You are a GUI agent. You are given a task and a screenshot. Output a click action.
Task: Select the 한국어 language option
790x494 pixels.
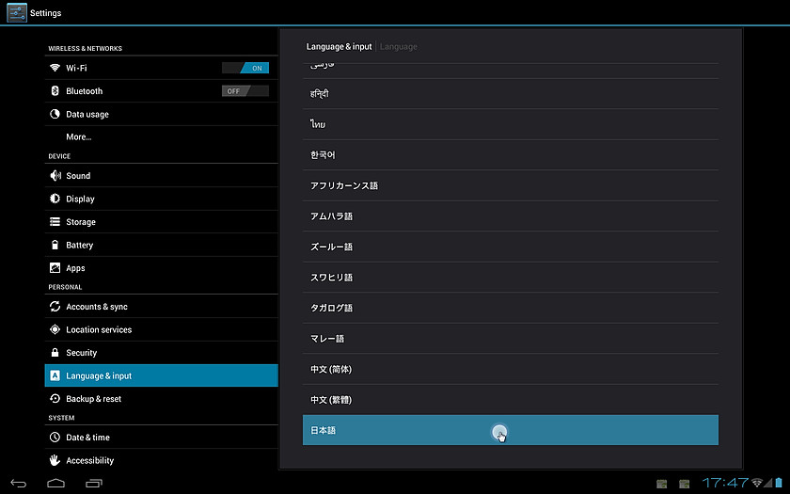511,154
